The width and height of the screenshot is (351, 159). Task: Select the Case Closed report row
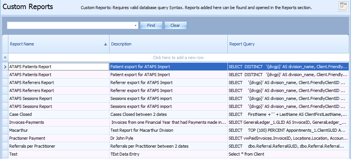176,114
